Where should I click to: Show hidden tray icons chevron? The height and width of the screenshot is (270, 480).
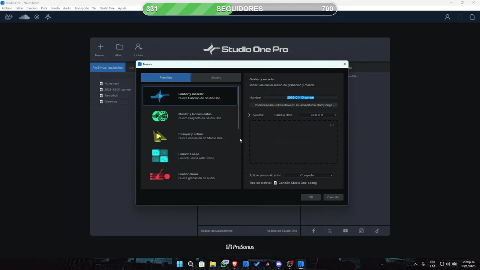pos(415,264)
